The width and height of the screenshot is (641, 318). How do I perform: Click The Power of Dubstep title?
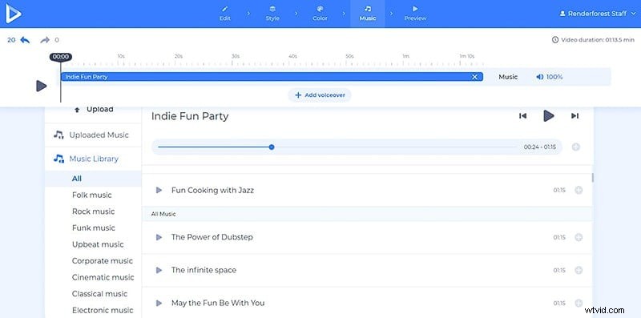(x=212, y=237)
